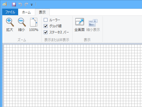Redo the action in quick access toolbar
The image size is (142, 107).
tap(26, 5)
